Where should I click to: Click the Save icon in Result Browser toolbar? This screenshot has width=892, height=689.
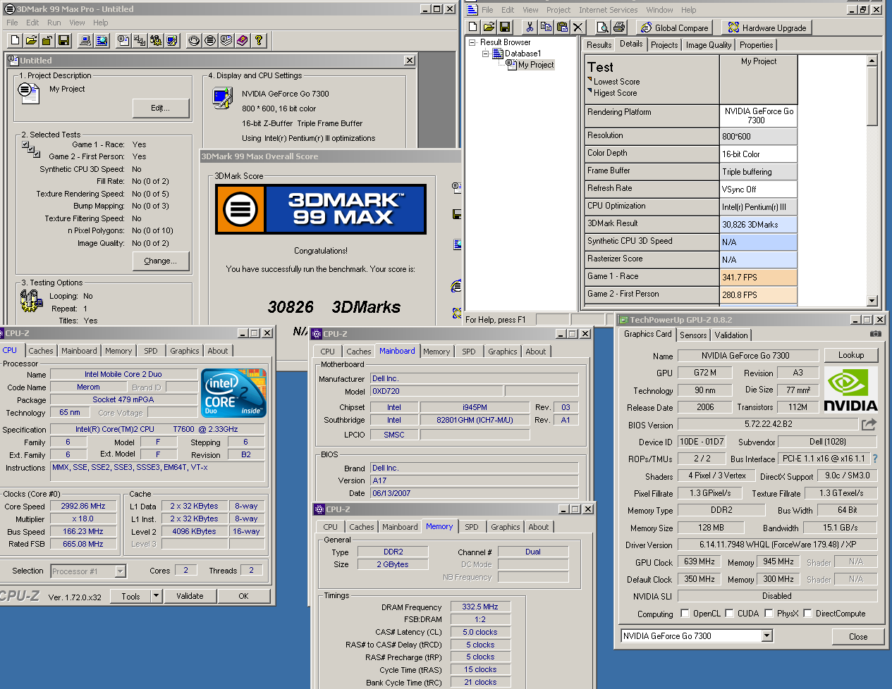coord(505,27)
